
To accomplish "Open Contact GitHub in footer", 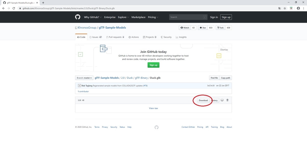I will tap(188, 127).
